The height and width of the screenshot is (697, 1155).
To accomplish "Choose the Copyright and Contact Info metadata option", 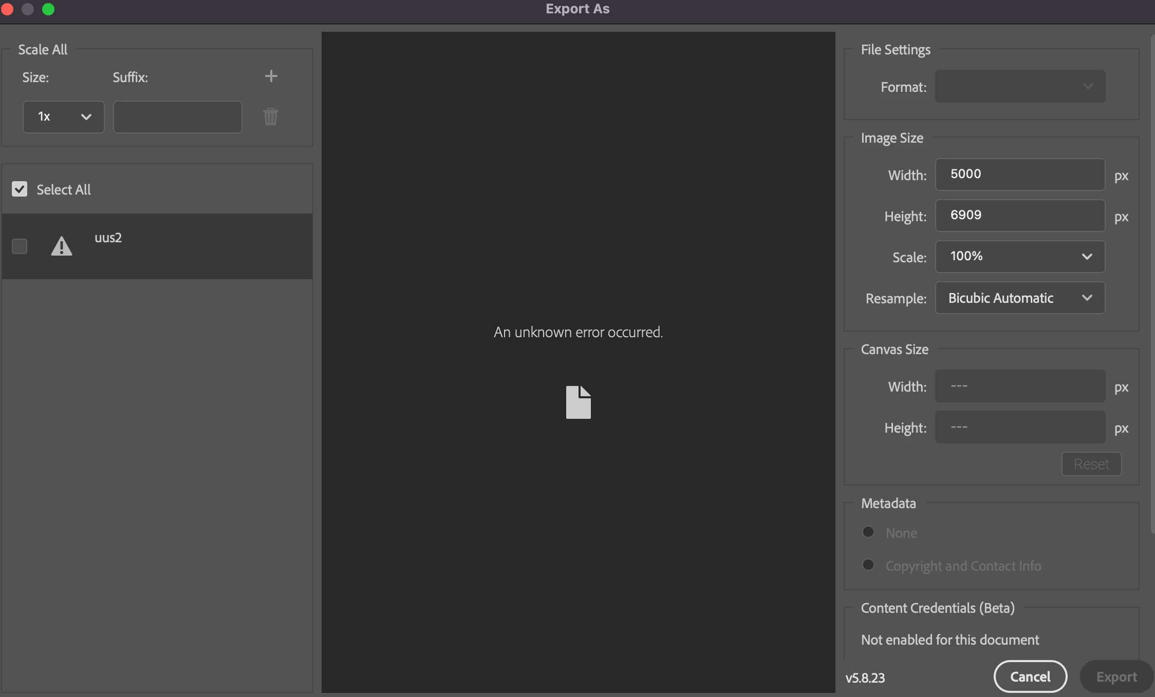I will tap(868, 565).
